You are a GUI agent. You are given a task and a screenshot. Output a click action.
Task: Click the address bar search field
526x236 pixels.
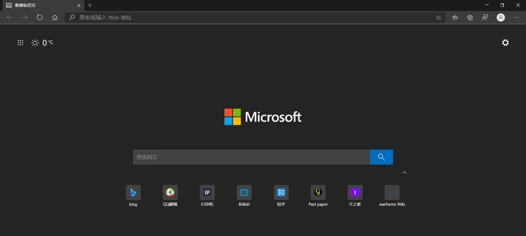[255, 17]
